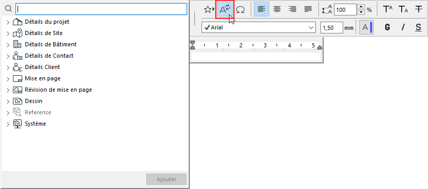428x189 pixels.
Task: Click in the text editing area below ruler
Action: [x=256, y=57]
